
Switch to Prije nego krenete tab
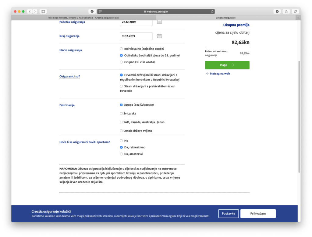click(x=82, y=18)
